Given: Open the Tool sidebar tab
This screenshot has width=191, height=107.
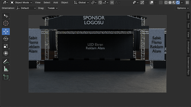Looking at the screenshot, I should pyautogui.click(x=188, y=25).
